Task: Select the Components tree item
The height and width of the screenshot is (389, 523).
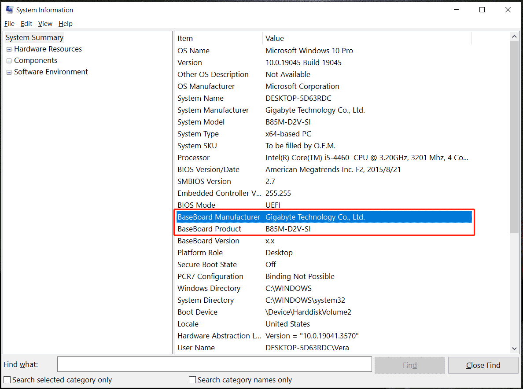Action: (36, 60)
